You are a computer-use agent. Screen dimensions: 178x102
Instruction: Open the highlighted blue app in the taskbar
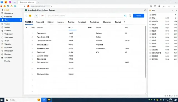click(44, 100)
